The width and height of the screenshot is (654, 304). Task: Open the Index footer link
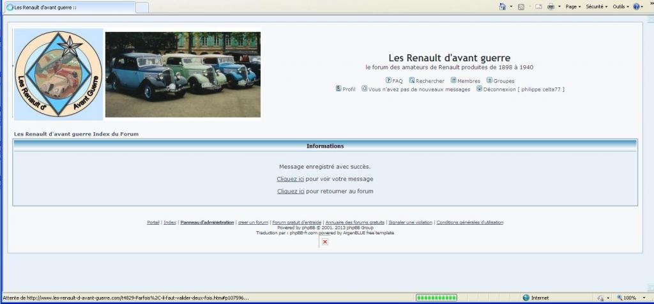[170, 222]
